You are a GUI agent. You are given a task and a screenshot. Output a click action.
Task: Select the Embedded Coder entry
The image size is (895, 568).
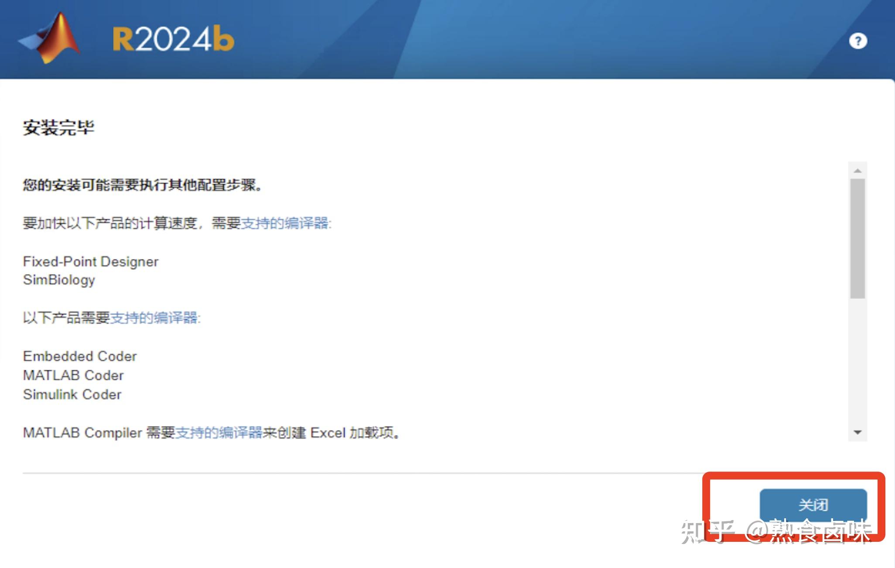80,356
